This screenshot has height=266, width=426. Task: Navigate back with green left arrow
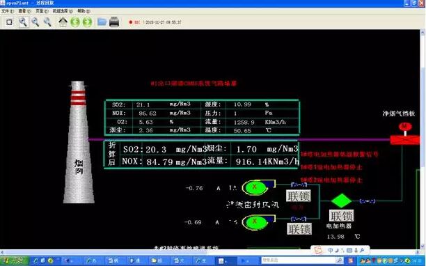coord(75,22)
